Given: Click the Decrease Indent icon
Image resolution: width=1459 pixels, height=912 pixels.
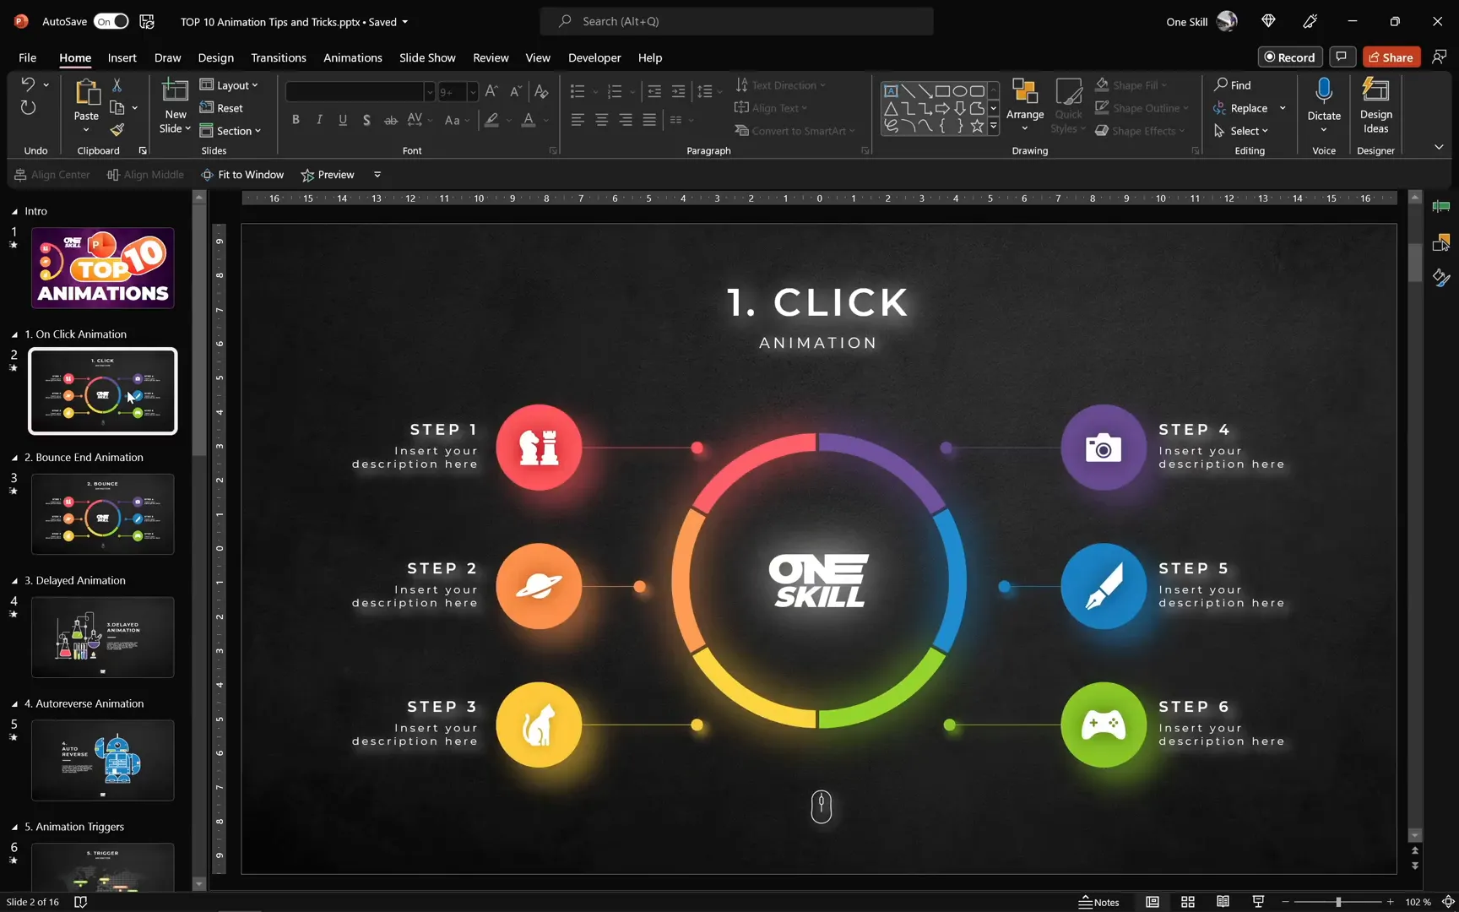Looking at the screenshot, I should point(654,91).
